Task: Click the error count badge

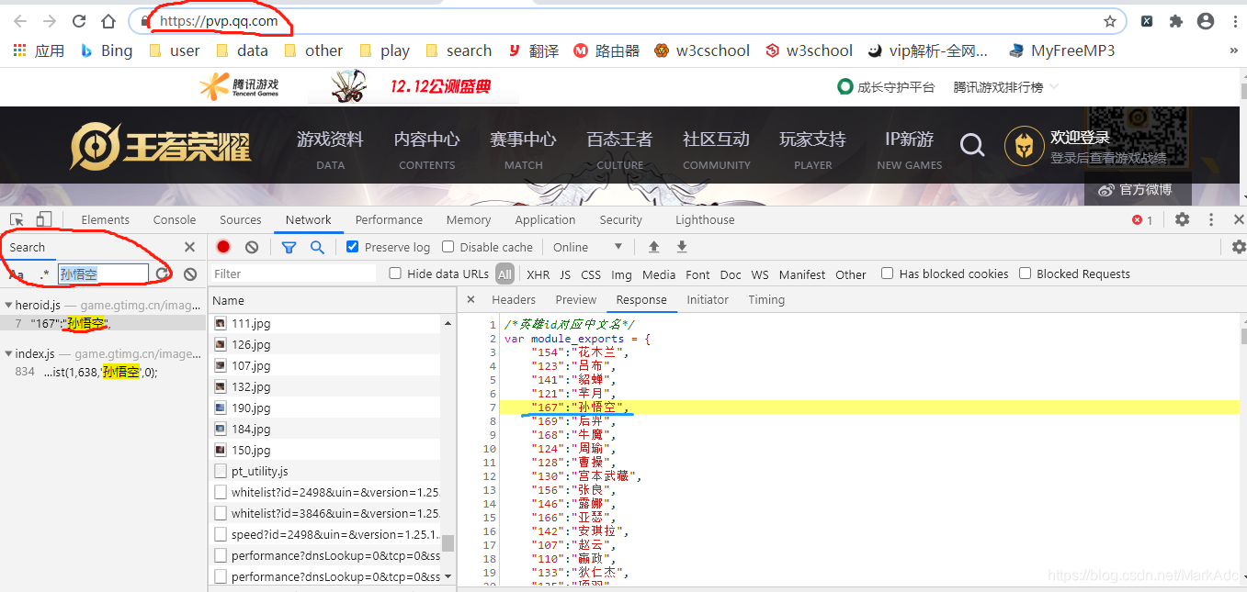Action: (1142, 220)
